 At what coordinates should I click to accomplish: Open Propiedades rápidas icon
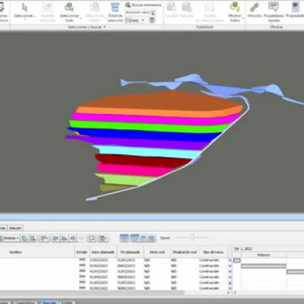pos(274,7)
